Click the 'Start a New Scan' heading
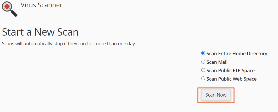The image size is (278, 112). pos(40,32)
